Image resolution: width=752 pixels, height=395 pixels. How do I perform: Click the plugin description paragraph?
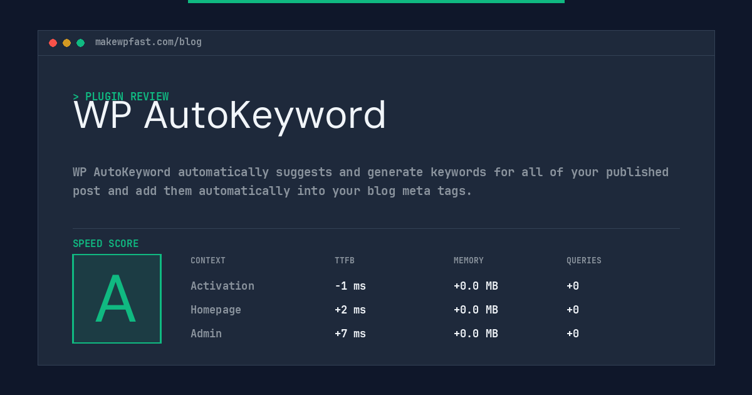tap(371, 181)
